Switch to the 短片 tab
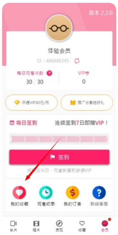118x235 pixels. click(36, 226)
